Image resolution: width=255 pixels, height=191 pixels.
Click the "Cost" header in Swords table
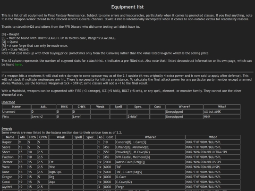click(110, 137)
